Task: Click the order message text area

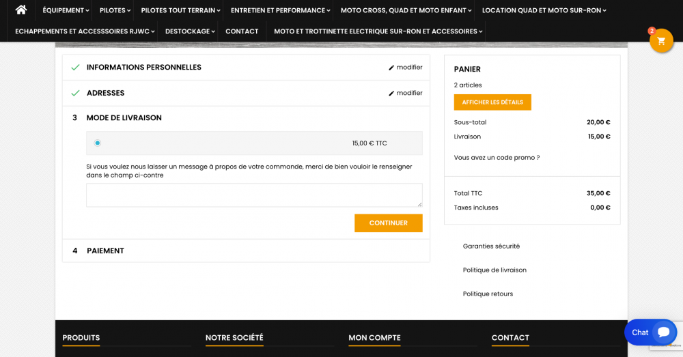Action: 254,195
